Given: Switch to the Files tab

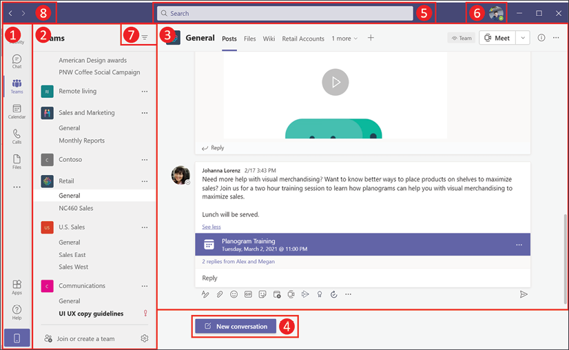Looking at the screenshot, I should [249, 39].
